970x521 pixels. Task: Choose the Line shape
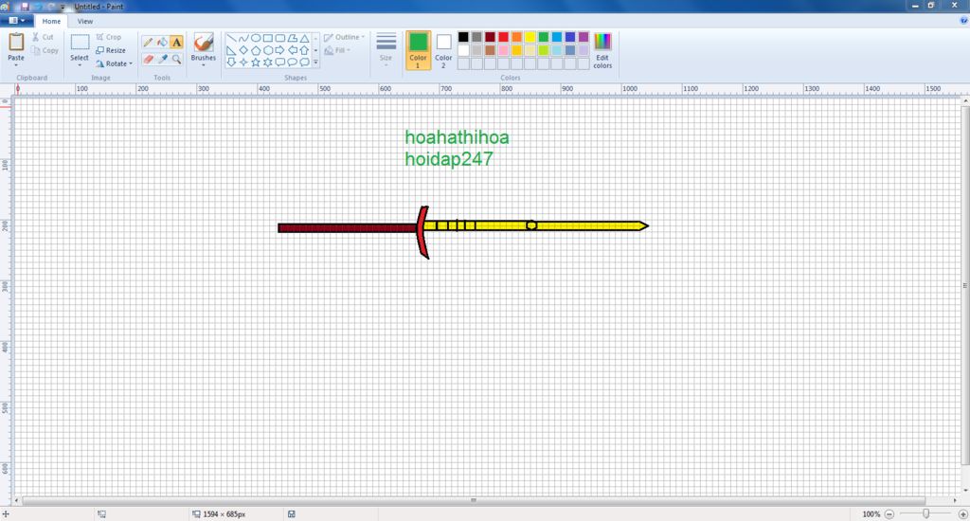click(x=231, y=38)
